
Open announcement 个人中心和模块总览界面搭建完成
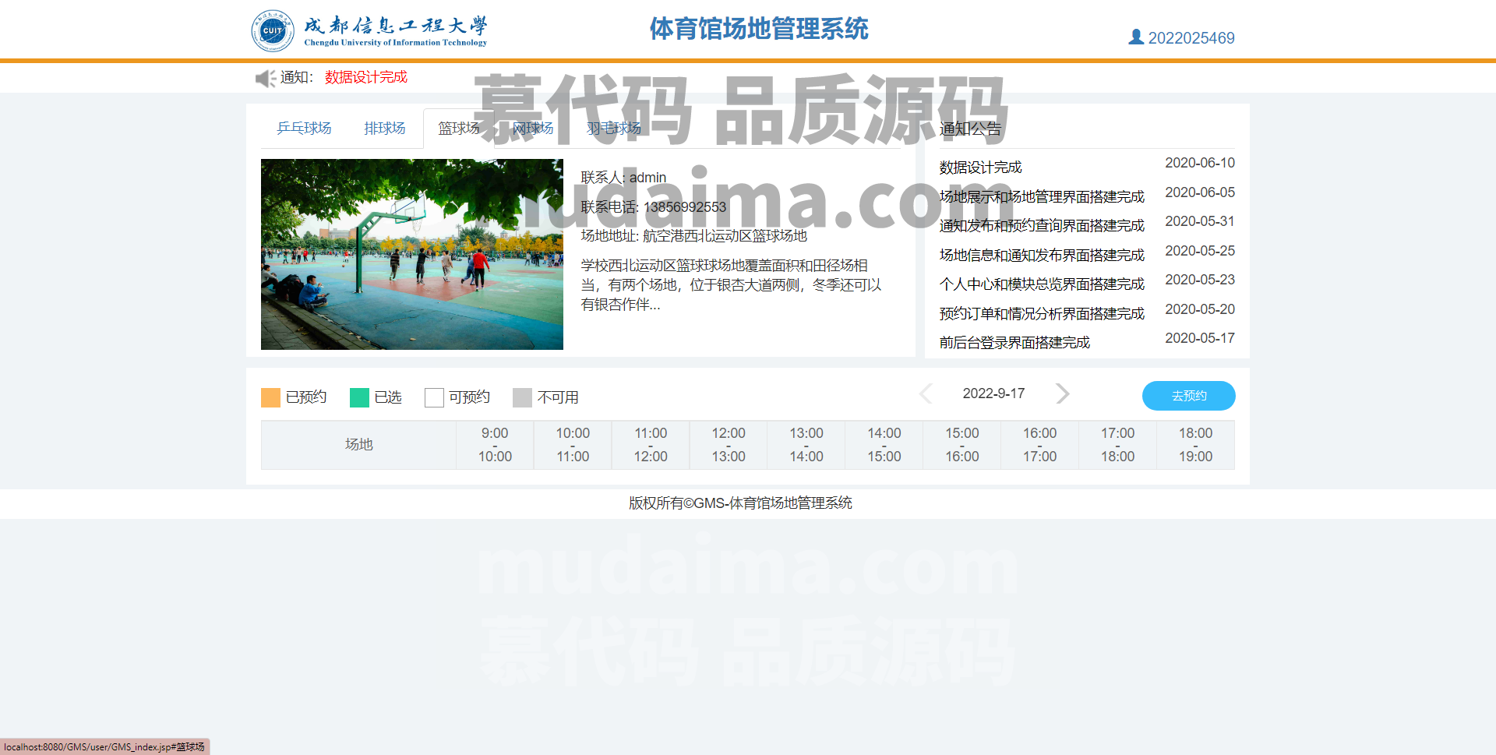pos(1042,284)
